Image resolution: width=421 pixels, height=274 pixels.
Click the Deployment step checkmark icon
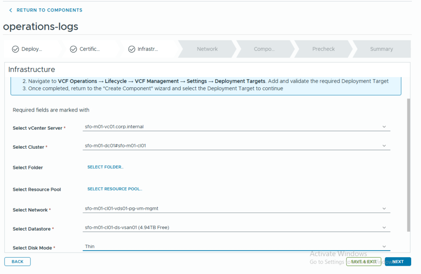click(15, 49)
